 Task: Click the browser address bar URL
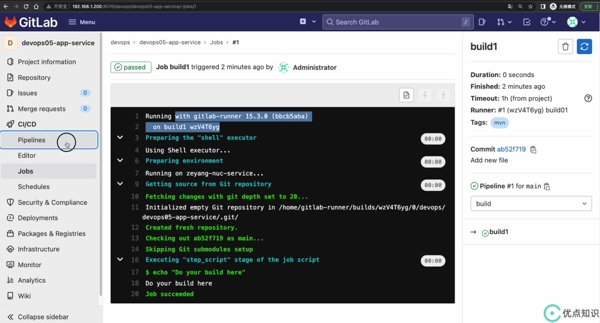click(x=134, y=6)
